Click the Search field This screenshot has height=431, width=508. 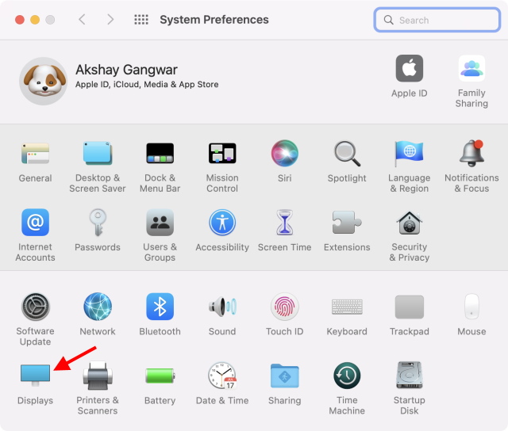pyautogui.click(x=437, y=20)
